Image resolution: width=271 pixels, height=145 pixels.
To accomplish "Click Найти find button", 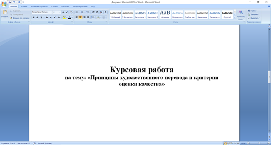I will [x=252, y=11].
